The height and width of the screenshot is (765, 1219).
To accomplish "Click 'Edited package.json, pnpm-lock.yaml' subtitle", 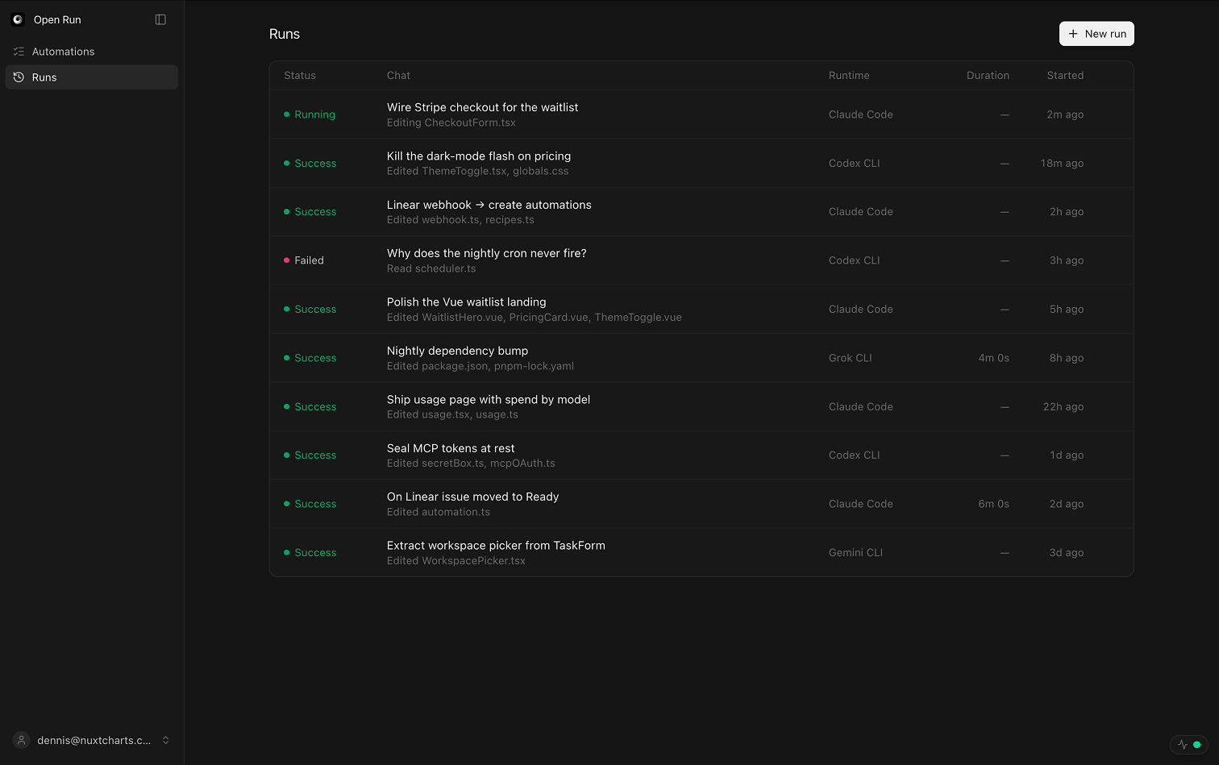I will [x=481, y=366].
